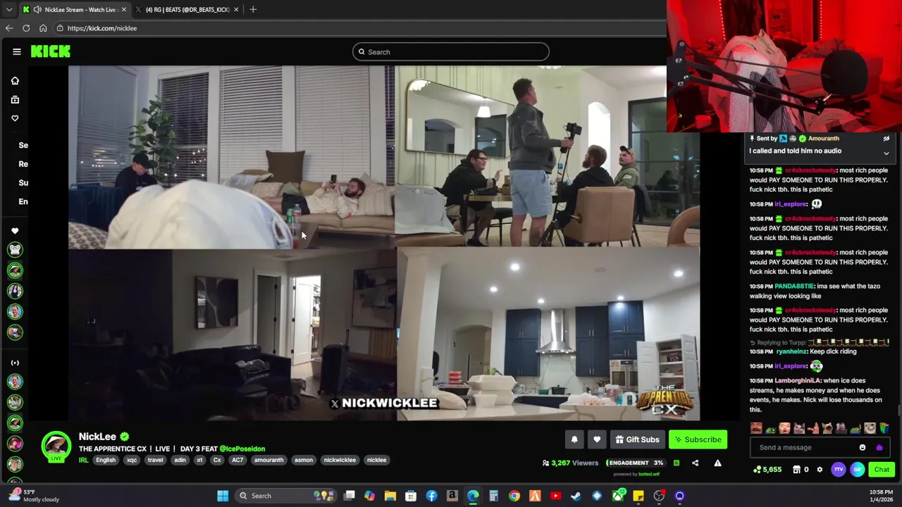Image resolution: width=902 pixels, height=507 pixels.
Task: Click the Send a message chat box
Action: [x=819, y=447]
